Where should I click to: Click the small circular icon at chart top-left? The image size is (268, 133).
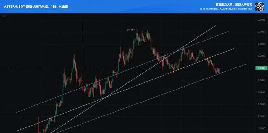pos(4,15)
